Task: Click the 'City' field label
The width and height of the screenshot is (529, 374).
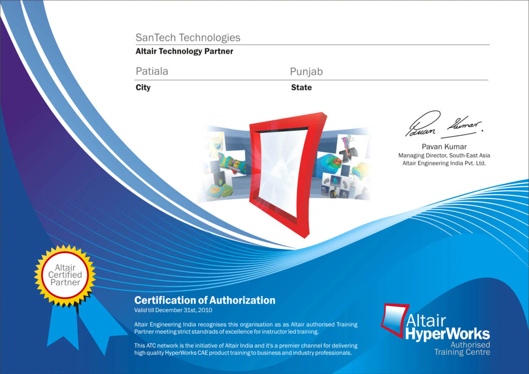Action: click(x=143, y=87)
